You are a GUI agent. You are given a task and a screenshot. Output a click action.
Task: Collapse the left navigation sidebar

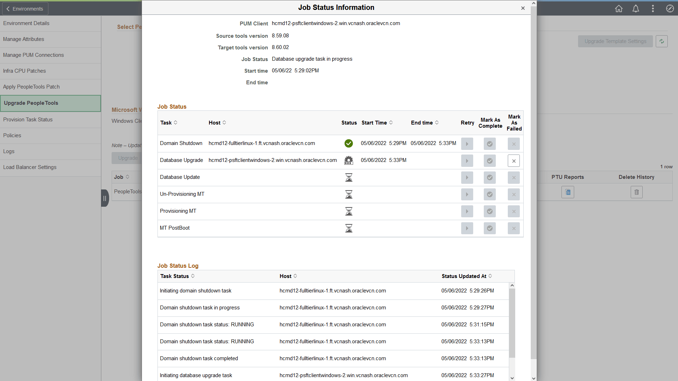coord(105,198)
